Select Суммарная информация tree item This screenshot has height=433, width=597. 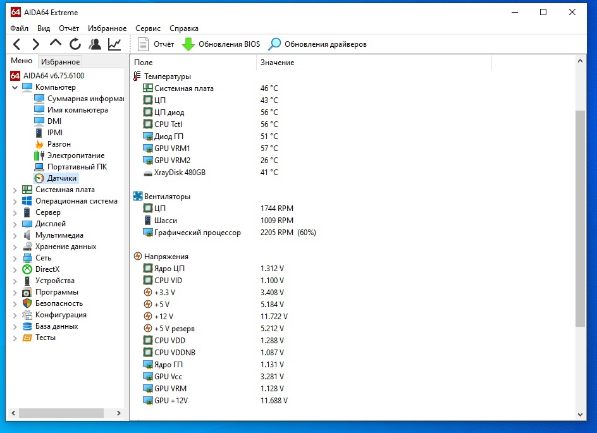pyautogui.click(x=85, y=99)
